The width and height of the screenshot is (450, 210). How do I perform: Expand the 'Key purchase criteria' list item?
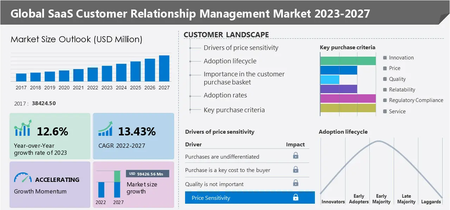(234, 110)
